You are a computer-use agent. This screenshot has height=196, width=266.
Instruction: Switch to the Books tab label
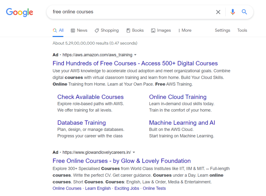click(x=138, y=30)
